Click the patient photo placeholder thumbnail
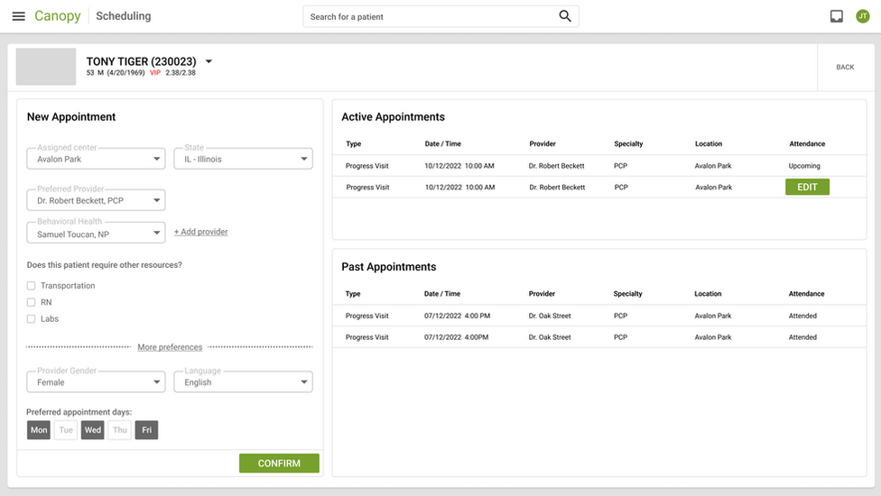Viewport: 881px width, 496px height. [46, 67]
